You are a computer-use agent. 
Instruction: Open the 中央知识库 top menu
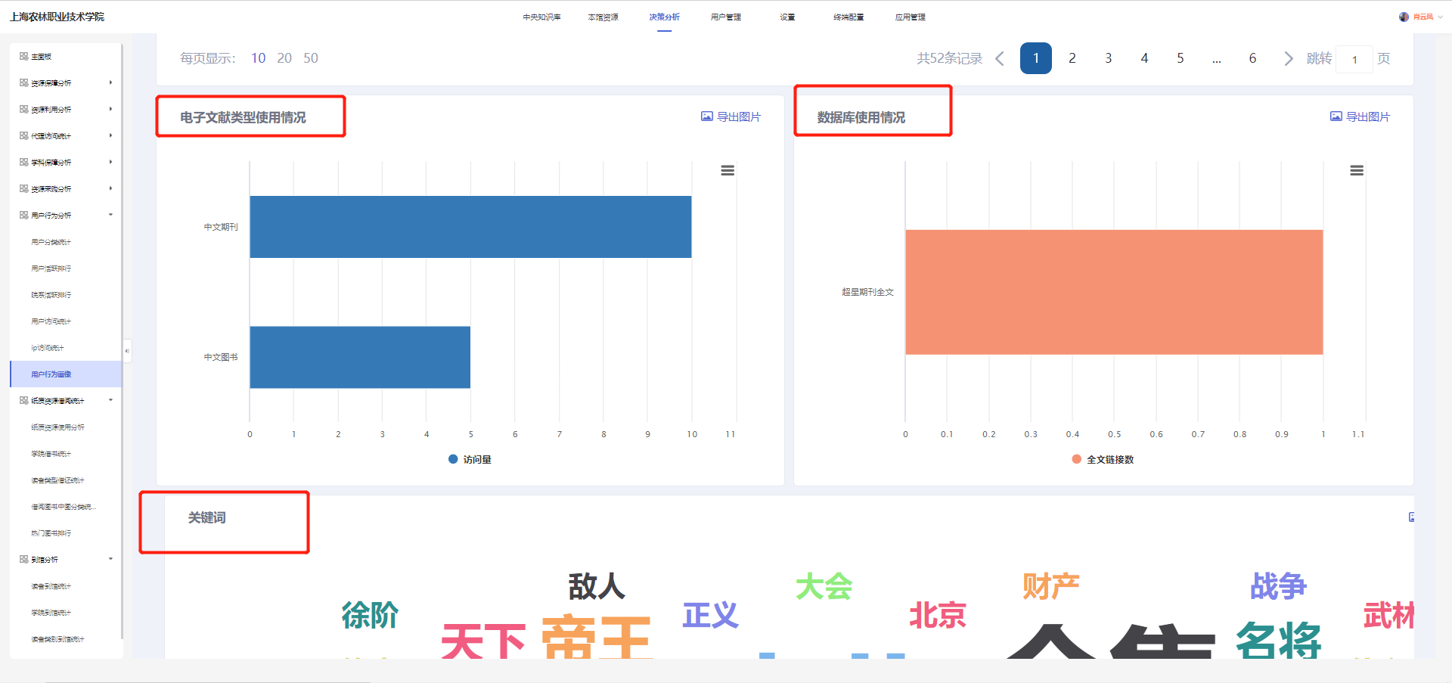tap(541, 17)
